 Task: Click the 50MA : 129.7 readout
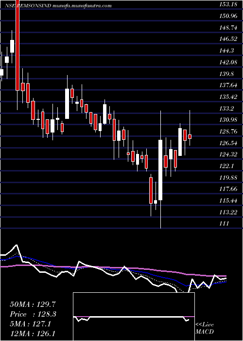[32, 304]
